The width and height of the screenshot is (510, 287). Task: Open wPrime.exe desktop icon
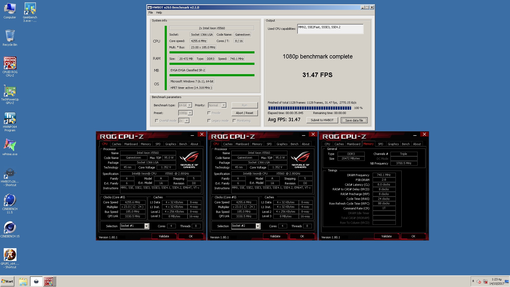(x=10, y=147)
